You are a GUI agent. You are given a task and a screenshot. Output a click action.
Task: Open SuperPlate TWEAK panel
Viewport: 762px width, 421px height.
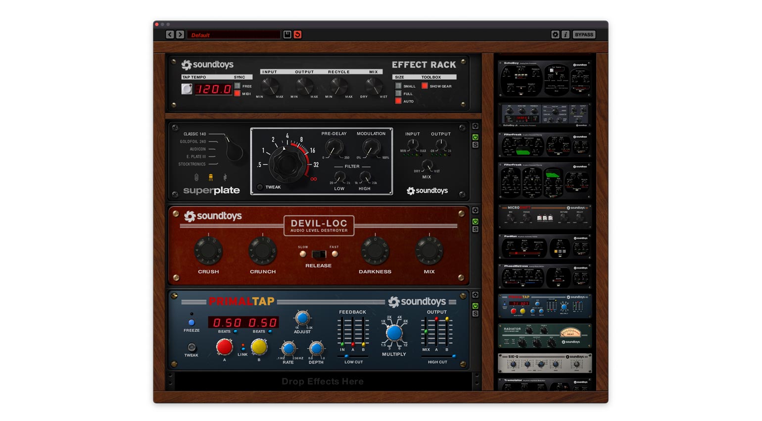[260, 187]
